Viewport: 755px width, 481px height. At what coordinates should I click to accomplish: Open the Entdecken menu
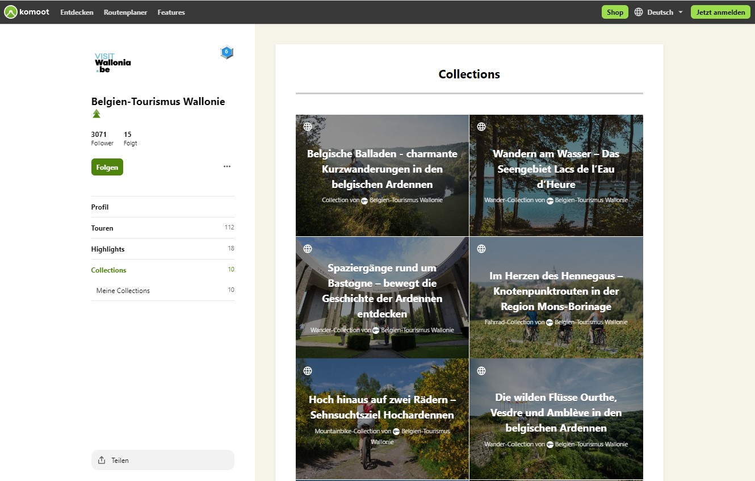coord(77,12)
